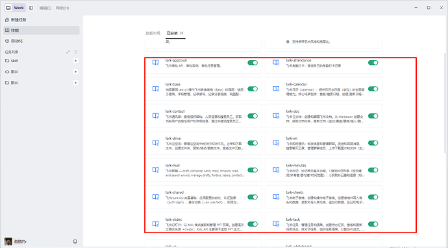Open the 自动化 sidebar section
Screen dimensions: 448x248
(42, 41)
